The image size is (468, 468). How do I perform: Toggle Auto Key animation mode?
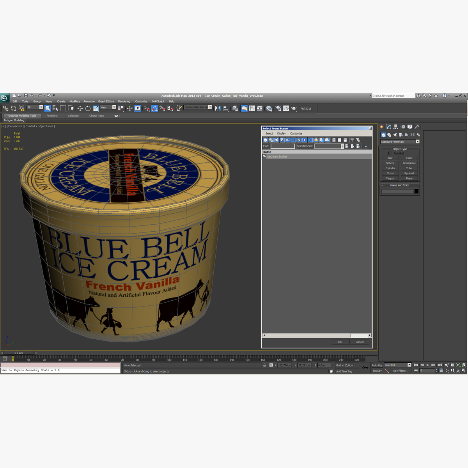(377, 365)
